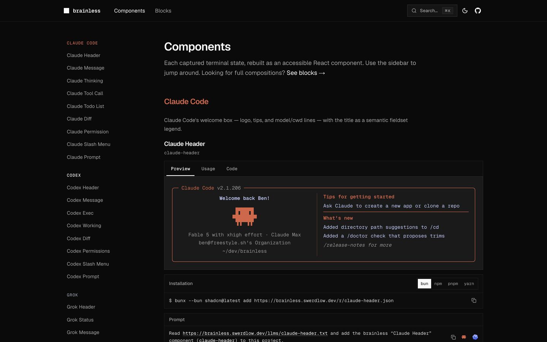The height and width of the screenshot is (342, 547).
Task: Open the Components nav item
Action: coord(130,11)
